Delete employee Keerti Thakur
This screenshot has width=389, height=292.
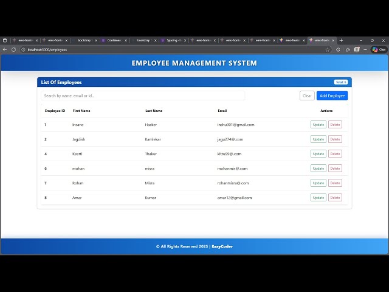click(x=335, y=154)
